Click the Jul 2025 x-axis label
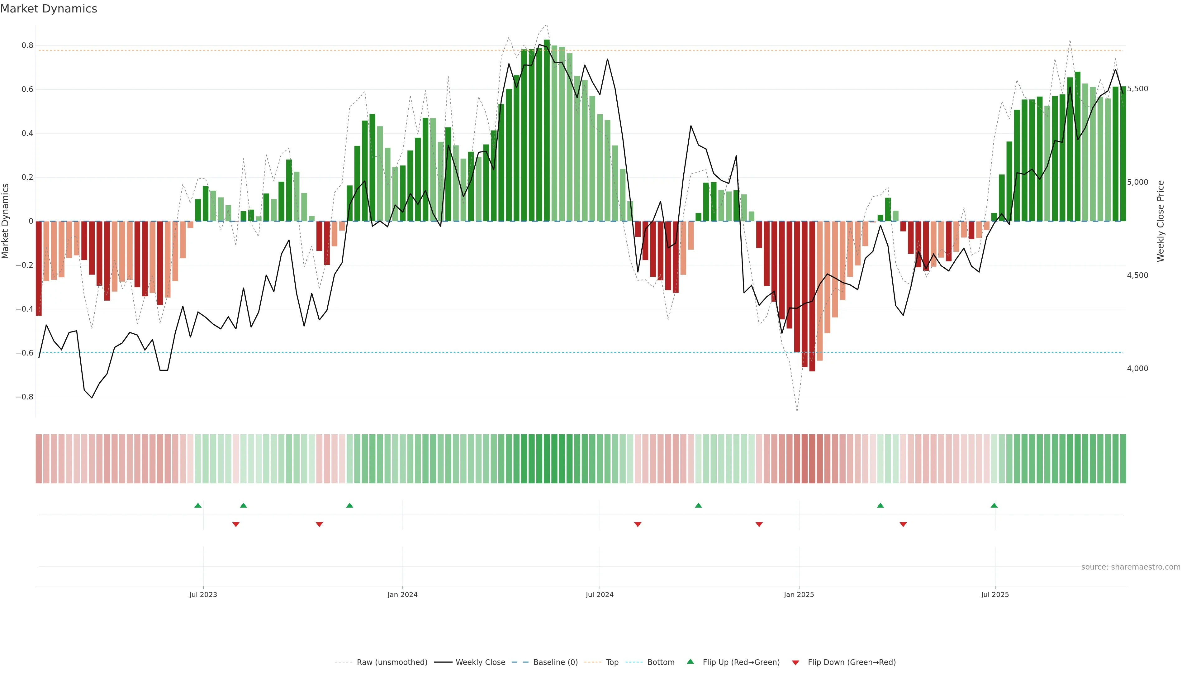The height and width of the screenshot is (673, 1196). 995,594
